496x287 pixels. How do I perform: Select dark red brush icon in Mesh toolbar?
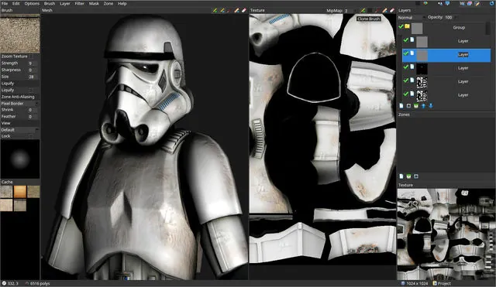(x=229, y=10)
